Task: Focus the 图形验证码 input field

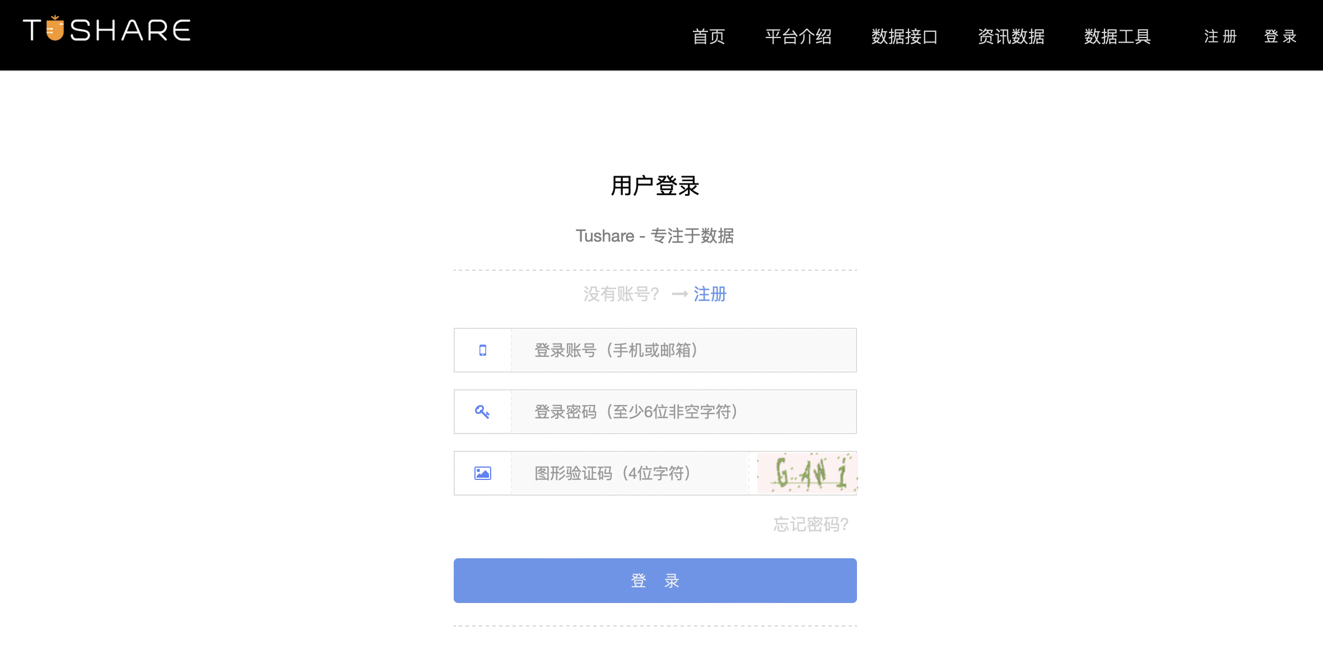Action: [x=630, y=474]
